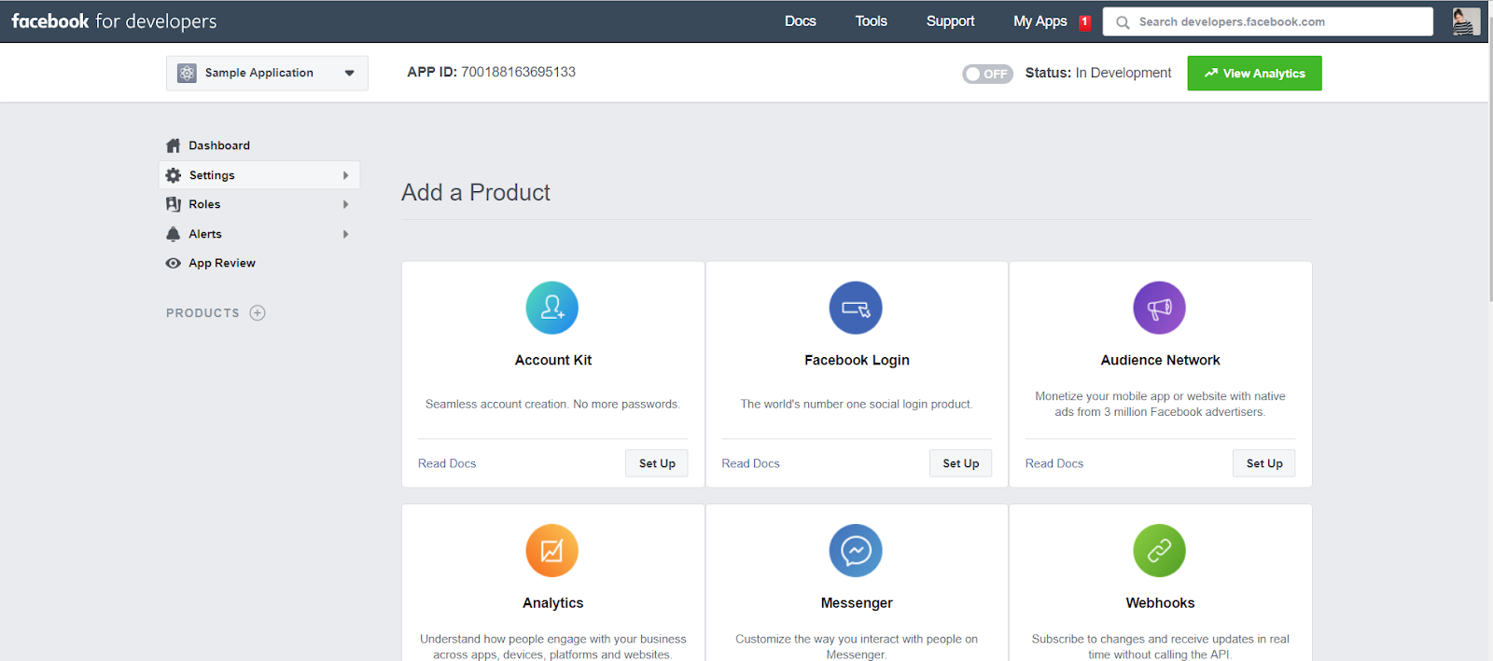Click the Messenger card title

(857, 603)
